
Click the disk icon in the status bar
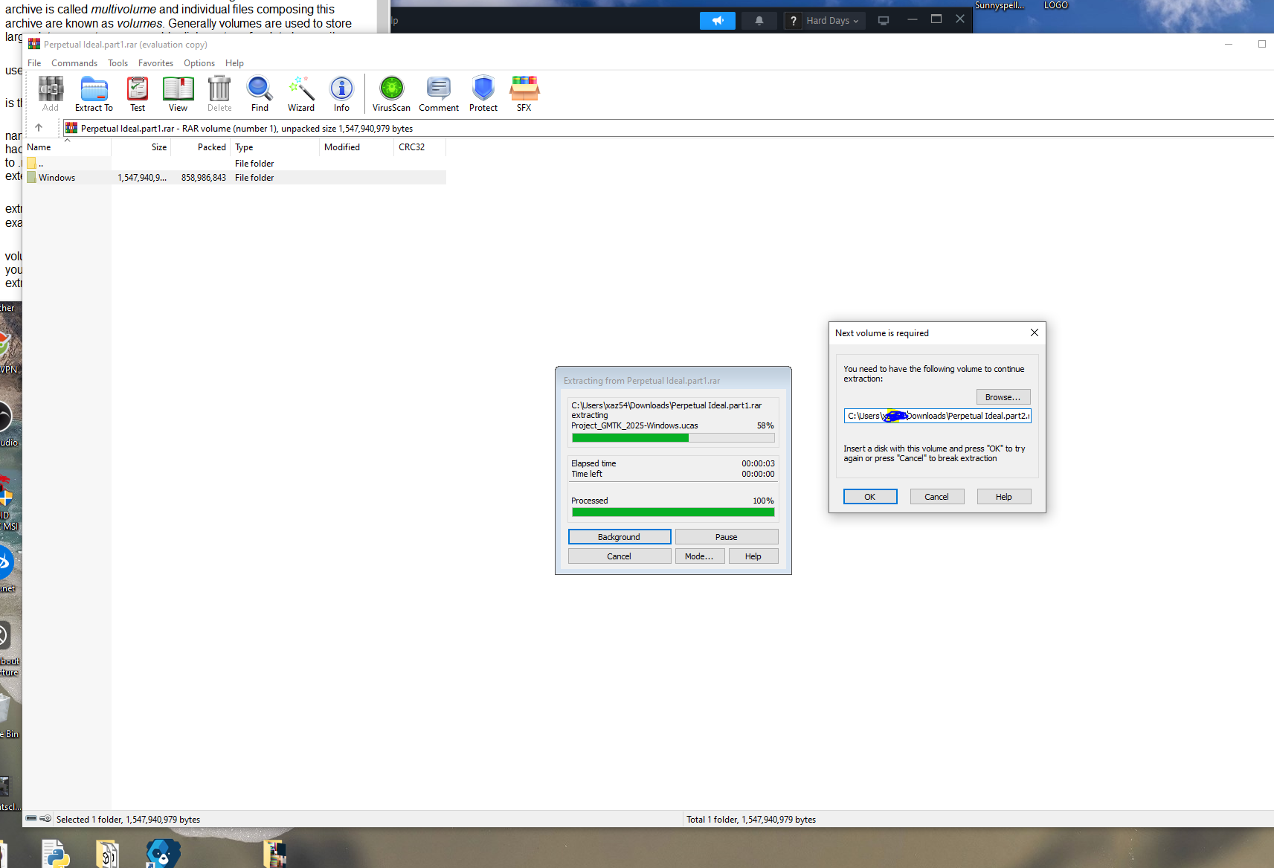[x=31, y=819]
